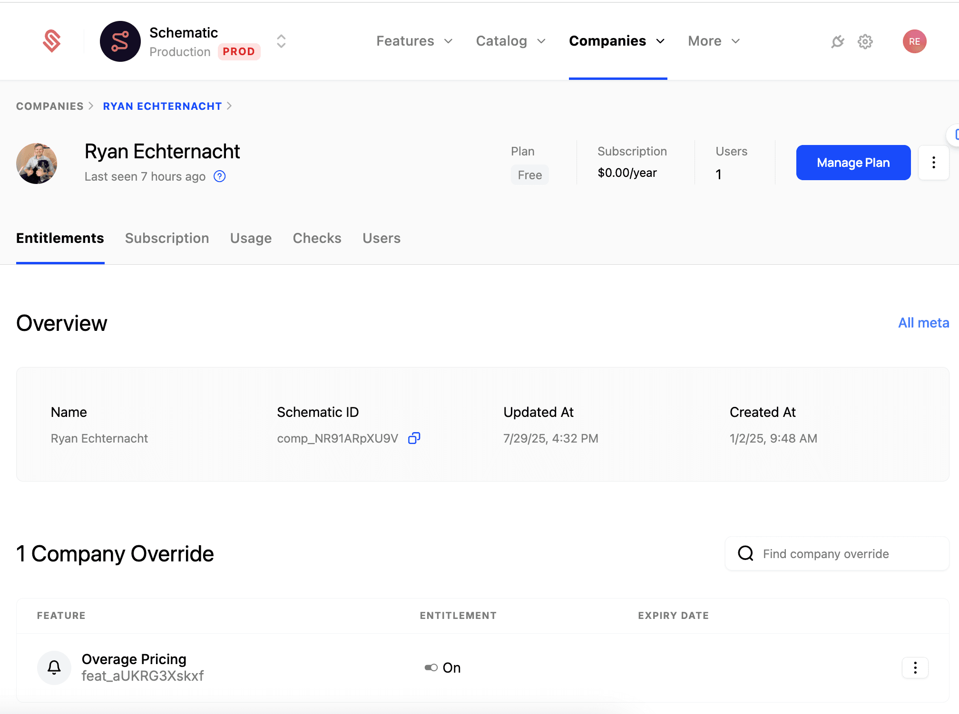Image resolution: width=959 pixels, height=714 pixels.
Task: Click the Schematic red logo icon
Action: [52, 41]
